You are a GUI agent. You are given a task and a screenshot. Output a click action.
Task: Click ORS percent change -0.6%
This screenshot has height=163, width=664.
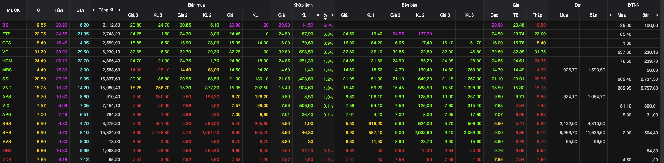328,151
